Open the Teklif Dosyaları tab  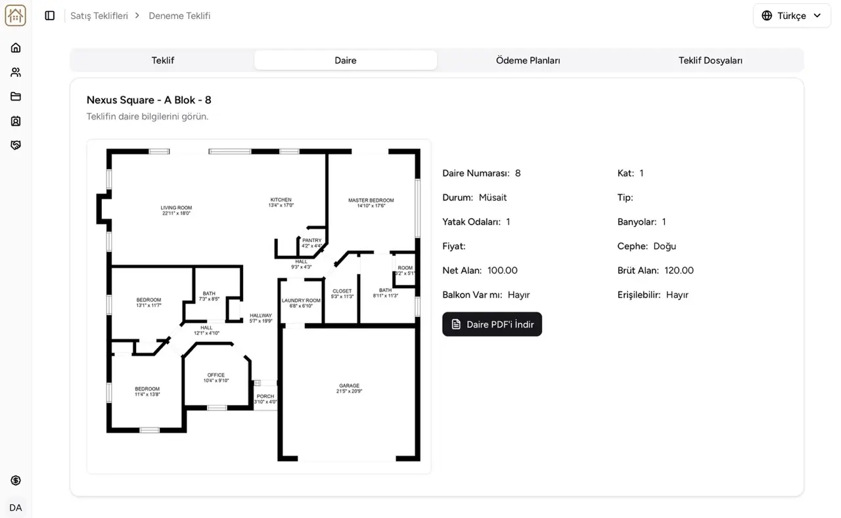tap(710, 60)
